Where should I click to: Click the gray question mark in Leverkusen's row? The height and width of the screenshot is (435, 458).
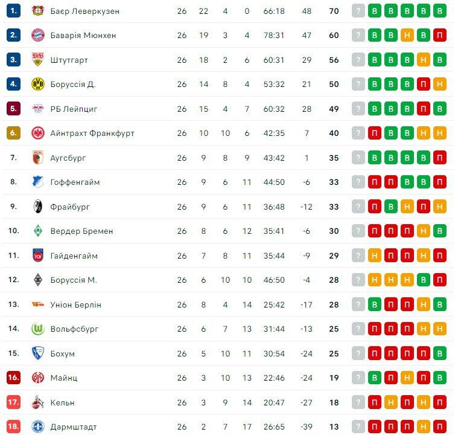pos(358,11)
